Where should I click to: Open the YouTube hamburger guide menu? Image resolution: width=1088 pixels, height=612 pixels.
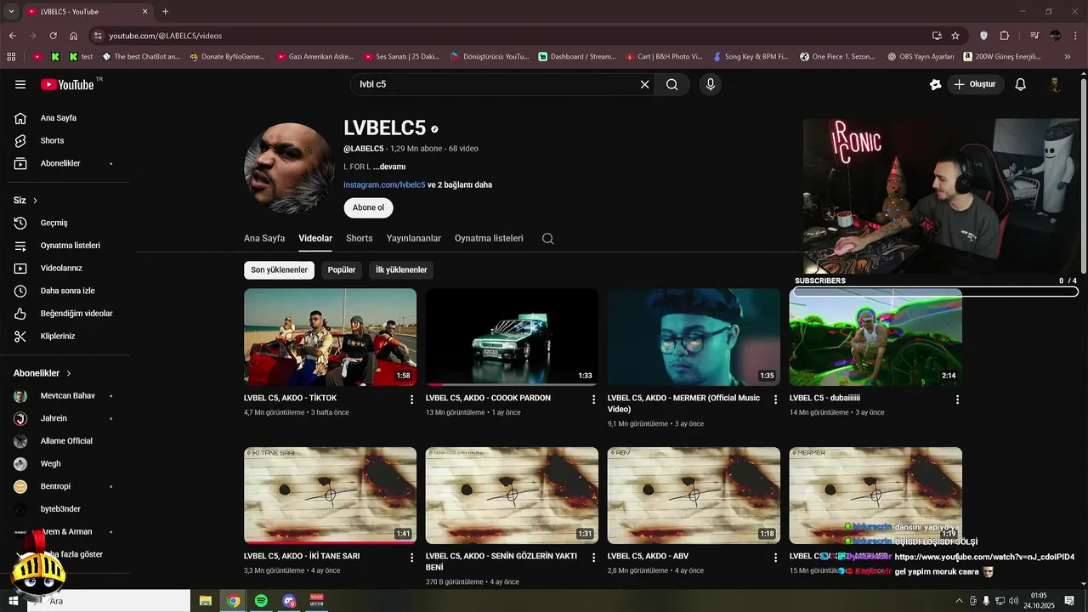[20, 84]
